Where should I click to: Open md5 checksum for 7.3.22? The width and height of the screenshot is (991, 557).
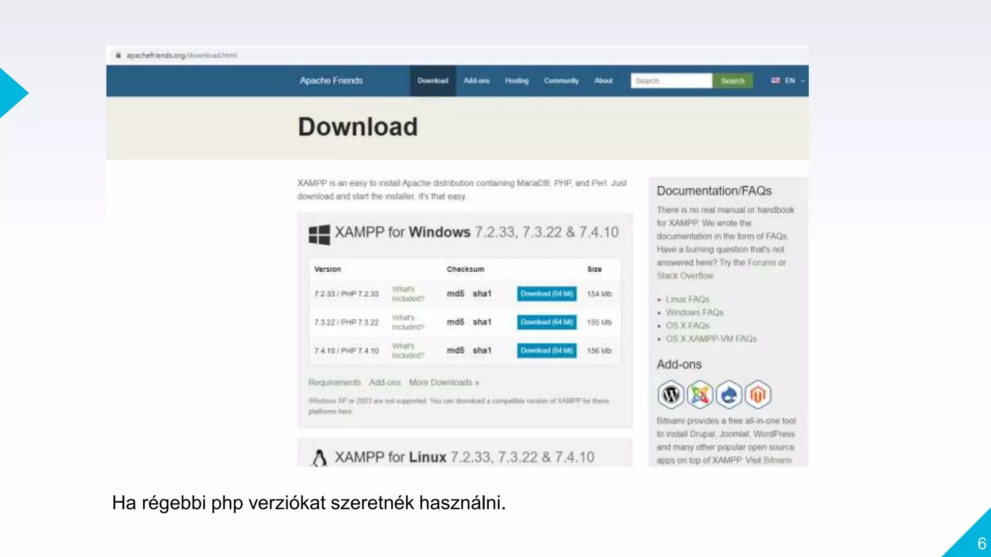(455, 322)
